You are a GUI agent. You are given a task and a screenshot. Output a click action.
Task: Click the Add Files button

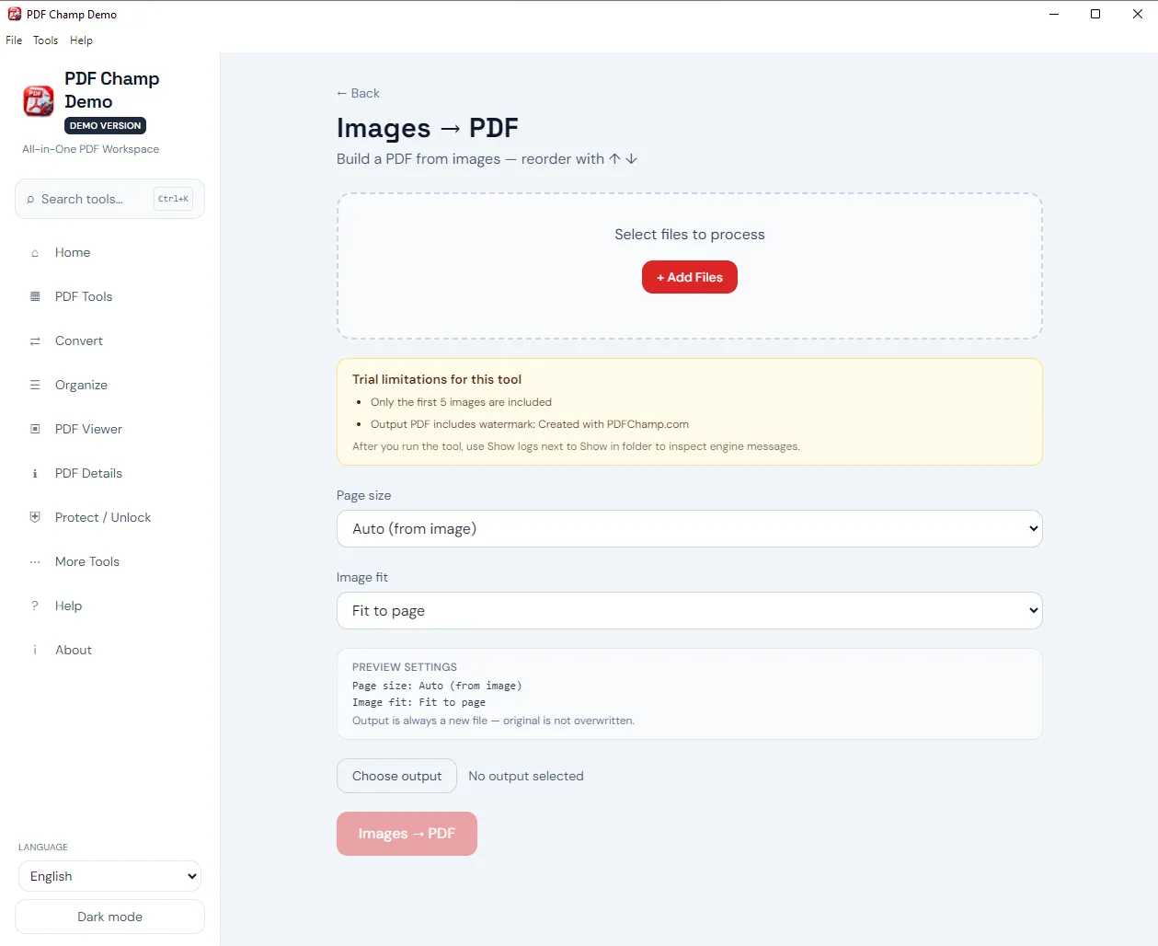690,277
